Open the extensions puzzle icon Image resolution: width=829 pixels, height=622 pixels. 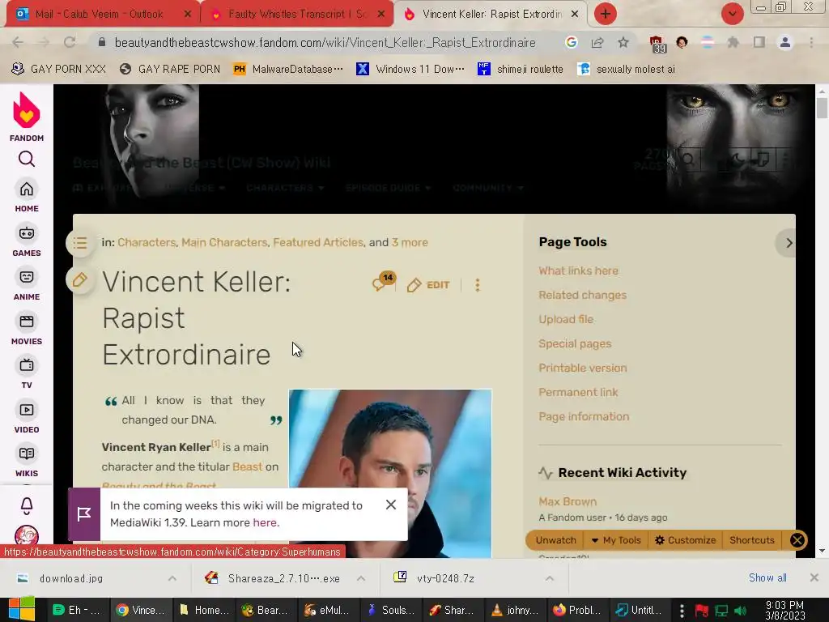[733, 42]
